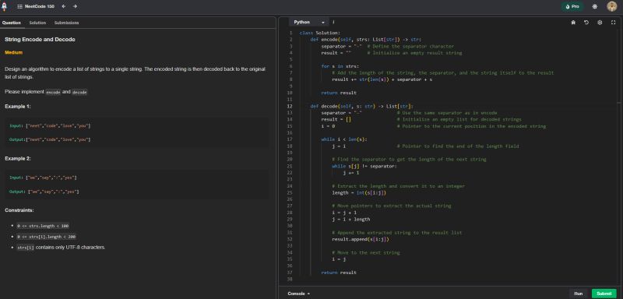Click the NeetCode rocket logo

pyautogui.click(x=5, y=7)
